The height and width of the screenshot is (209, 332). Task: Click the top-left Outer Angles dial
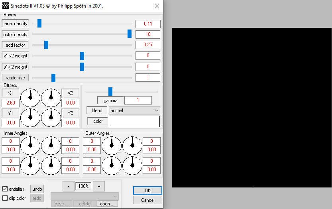[x=112, y=146]
